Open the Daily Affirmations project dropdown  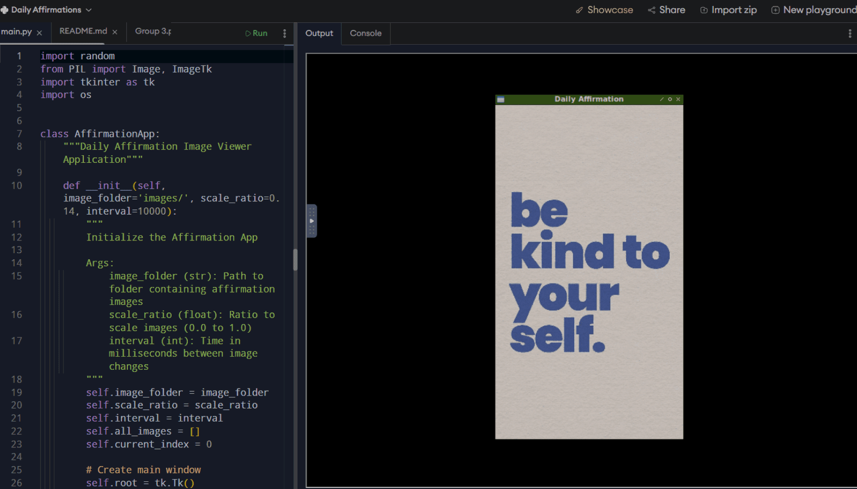[51, 10]
